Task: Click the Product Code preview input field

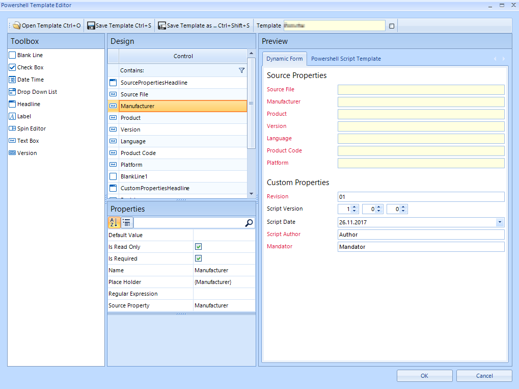Action: point(421,151)
